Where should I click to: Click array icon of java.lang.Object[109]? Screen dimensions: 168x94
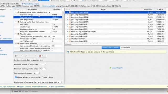70,41
